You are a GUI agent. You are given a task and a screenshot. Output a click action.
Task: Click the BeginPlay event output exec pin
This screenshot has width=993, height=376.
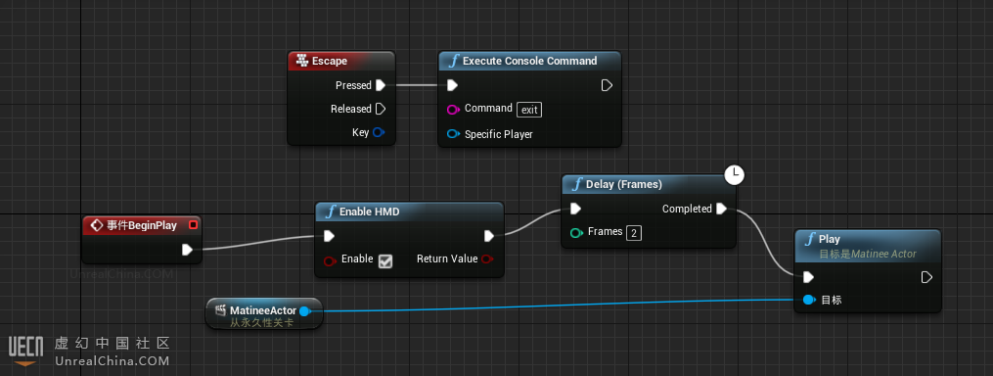[187, 250]
